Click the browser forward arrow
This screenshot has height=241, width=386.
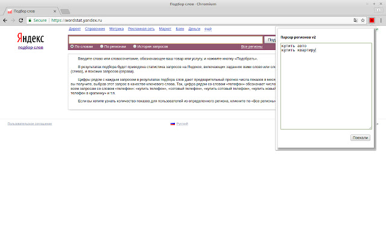tap(13, 20)
